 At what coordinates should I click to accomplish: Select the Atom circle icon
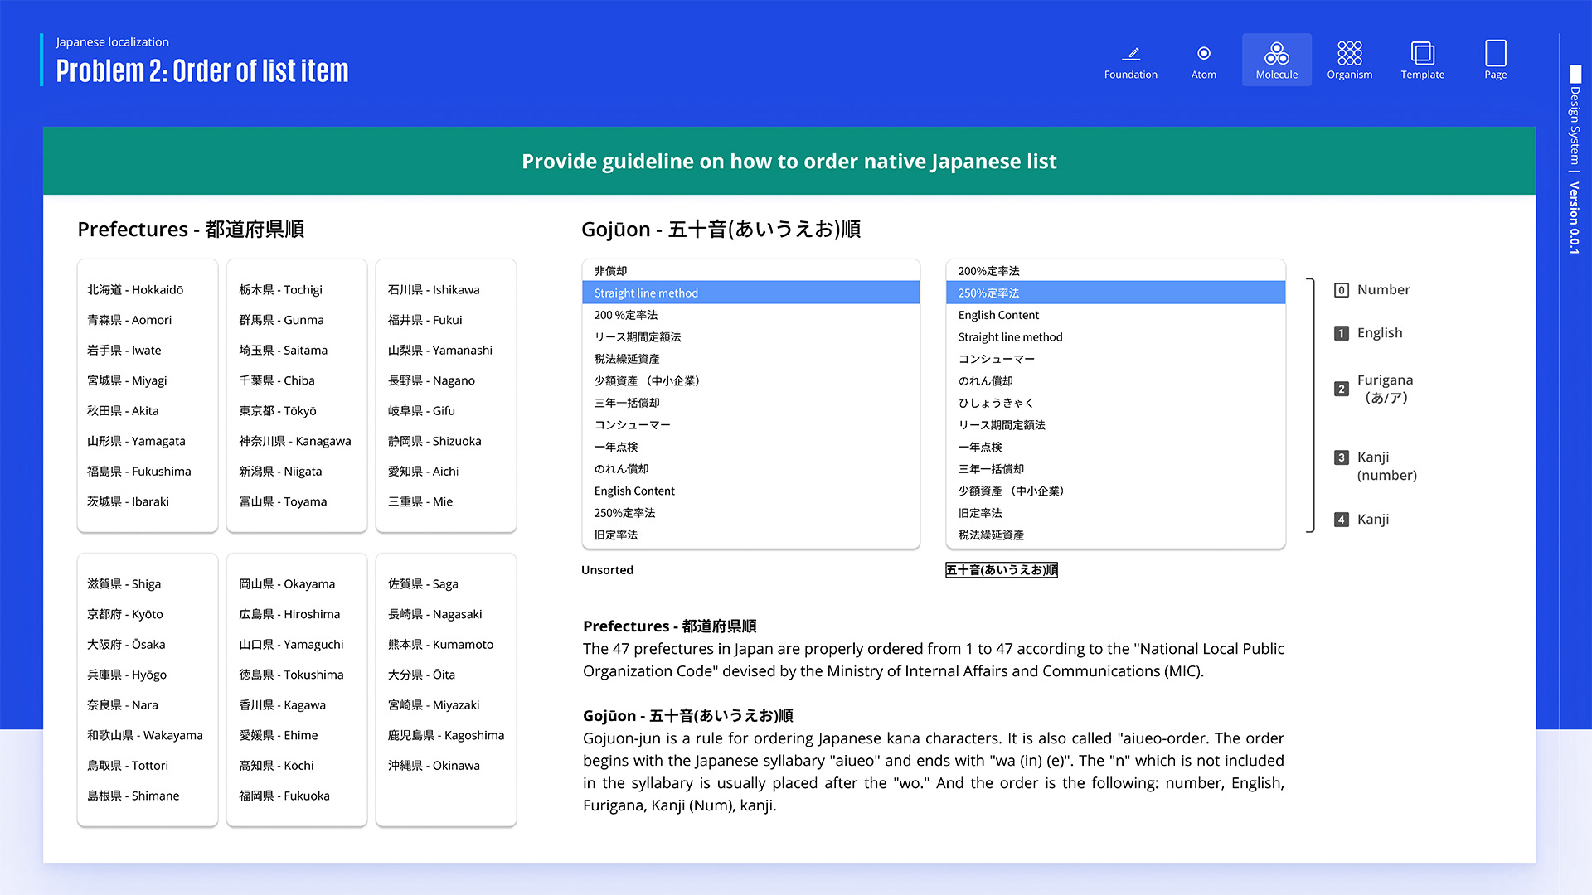(x=1204, y=53)
